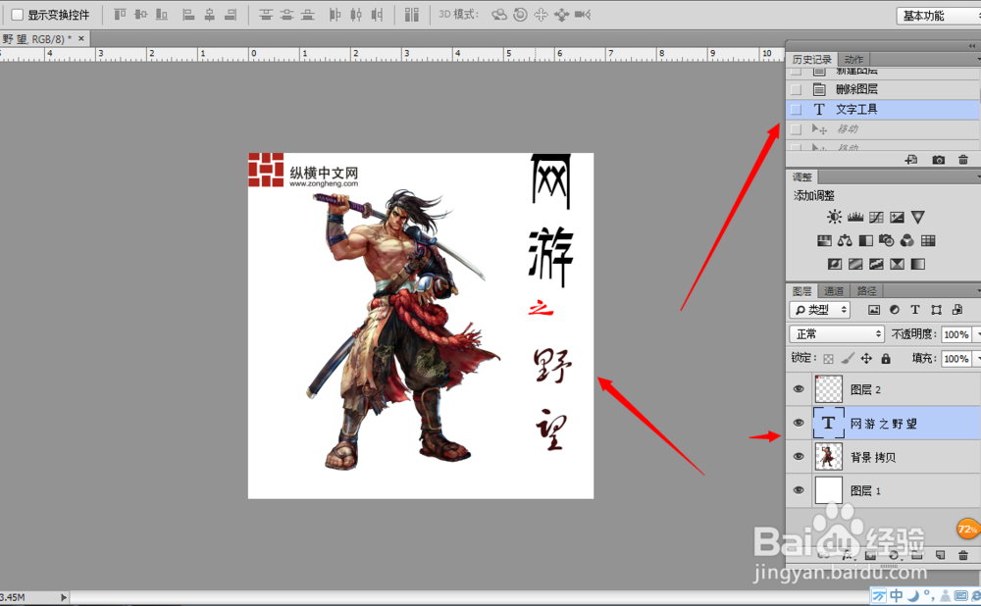This screenshot has width=981, height=606.
Task: Click the 不透明度 100% field
Action: pyautogui.click(x=955, y=334)
